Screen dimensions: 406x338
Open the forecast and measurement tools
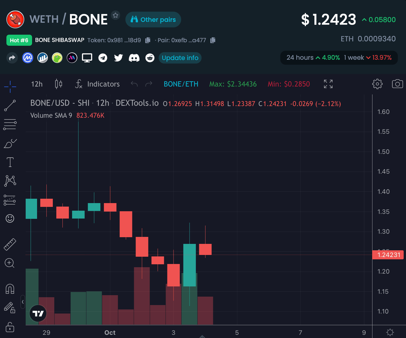[10, 200]
